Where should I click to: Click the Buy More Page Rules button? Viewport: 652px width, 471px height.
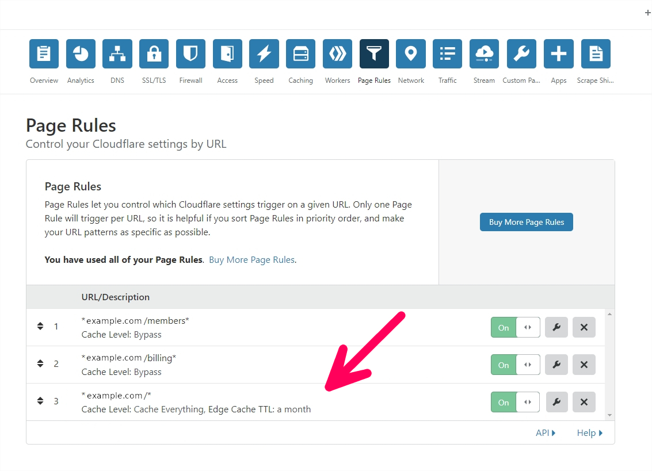(x=527, y=222)
